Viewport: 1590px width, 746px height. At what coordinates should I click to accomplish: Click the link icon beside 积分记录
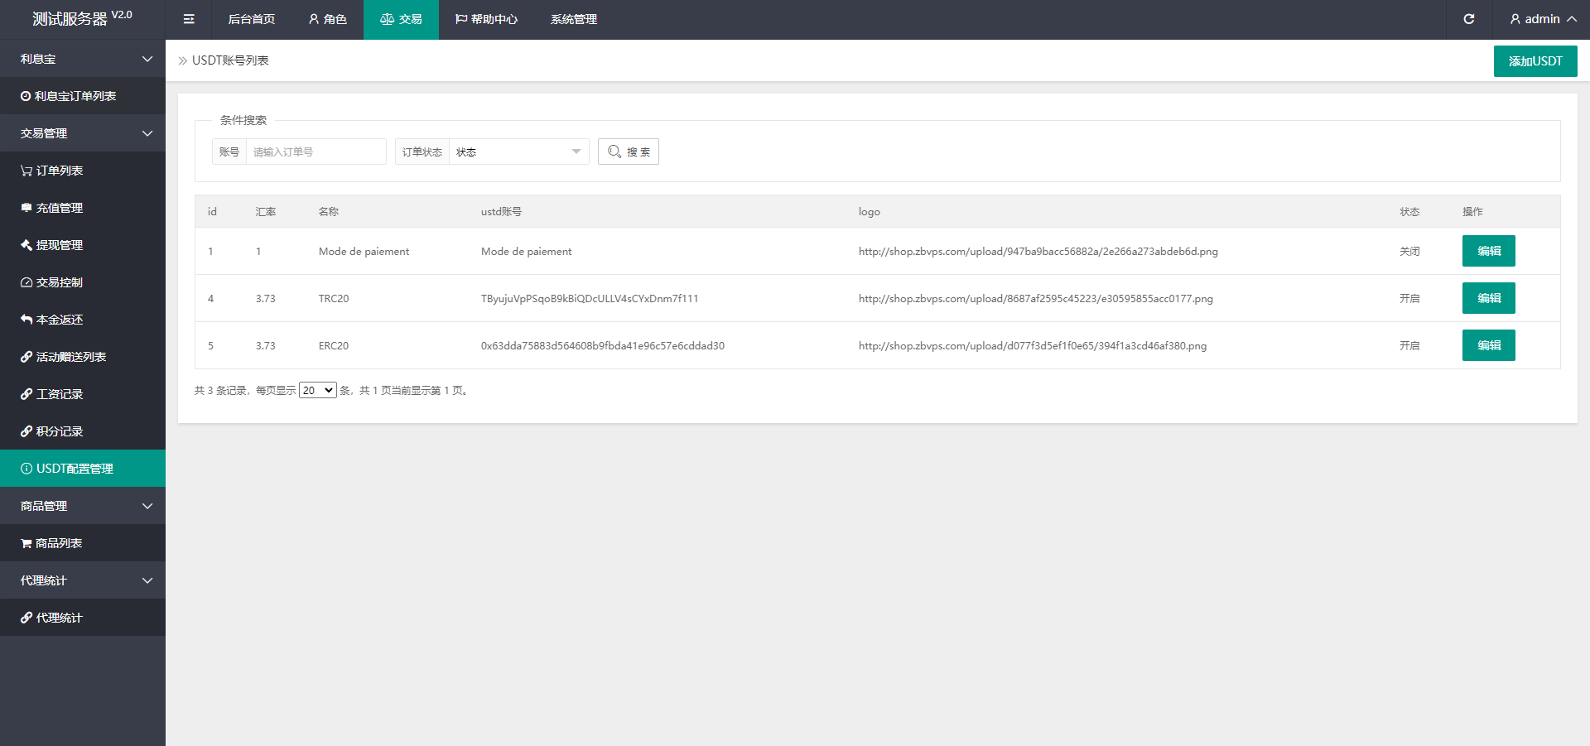pyautogui.click(x=26, y=431)
